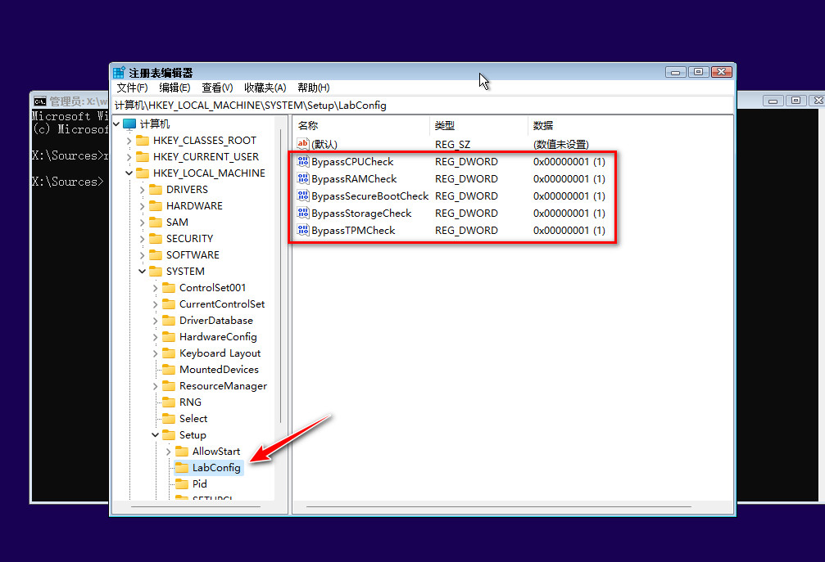Click the tree pane horizontal scrollbar

click(196, 507)
